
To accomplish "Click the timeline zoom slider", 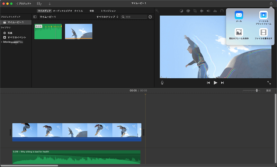I will pos(257,90).
